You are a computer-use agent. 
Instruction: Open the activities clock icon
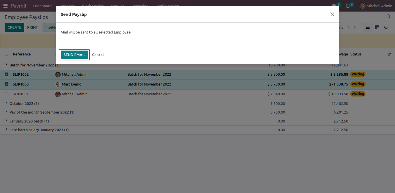[348, 6]
